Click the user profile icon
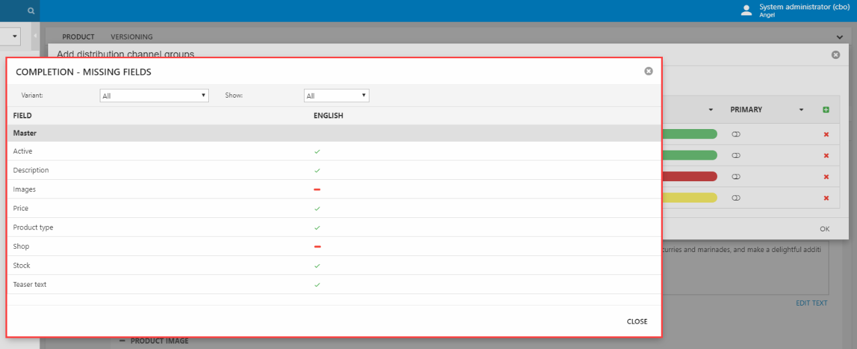The image size is (857, 349). (x=747, y=11)
